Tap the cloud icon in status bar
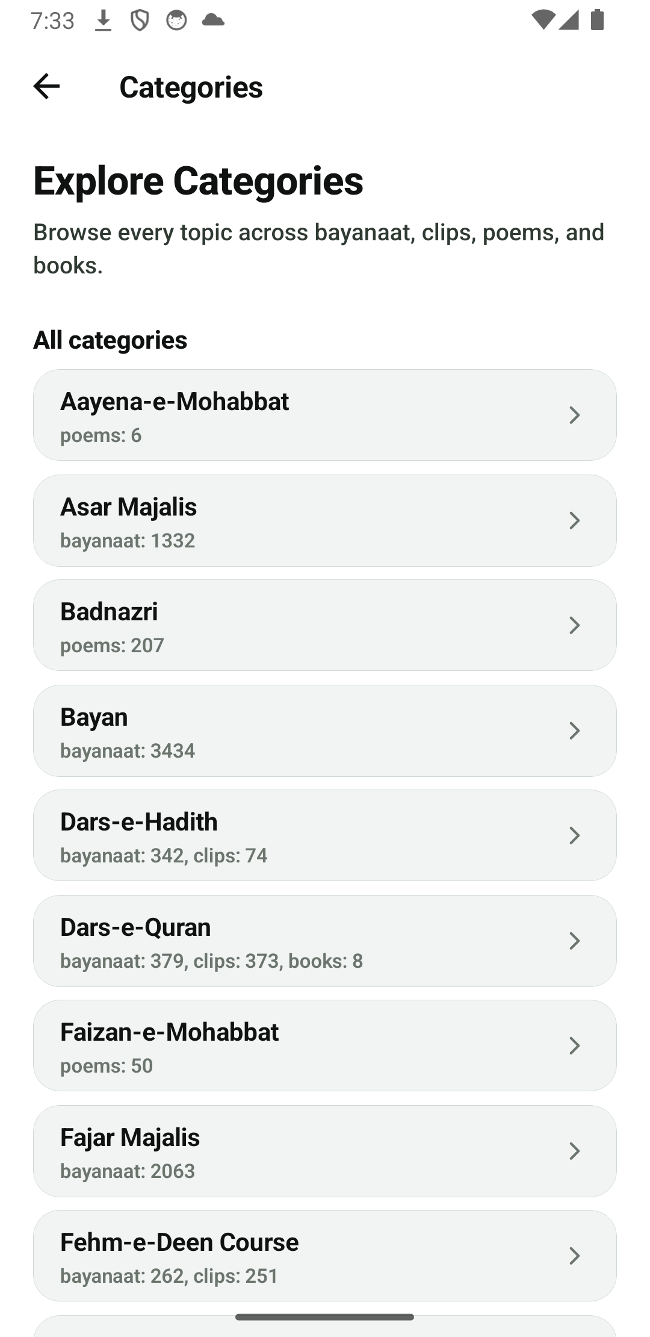The image size is (650, 1337). click(213, 20)
